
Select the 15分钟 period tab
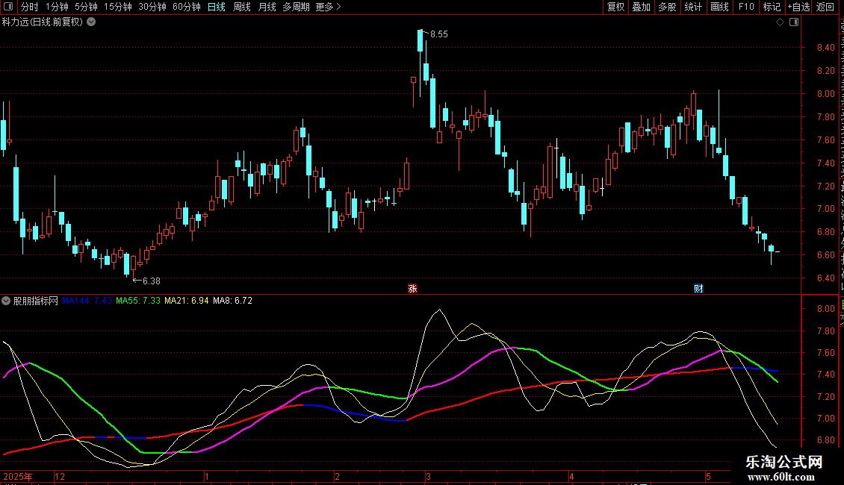pyautogui.click(x=118, y=7)
